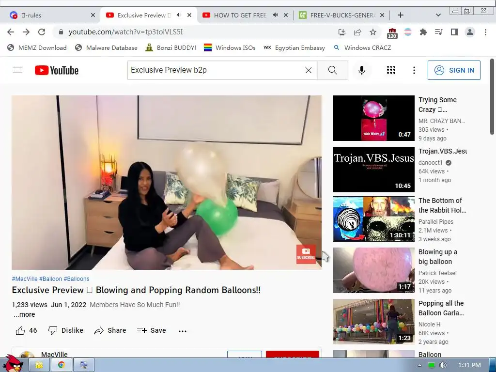Select the Exclusive Preview tab
Screen dimensions: 496x372
pos(144,15)
